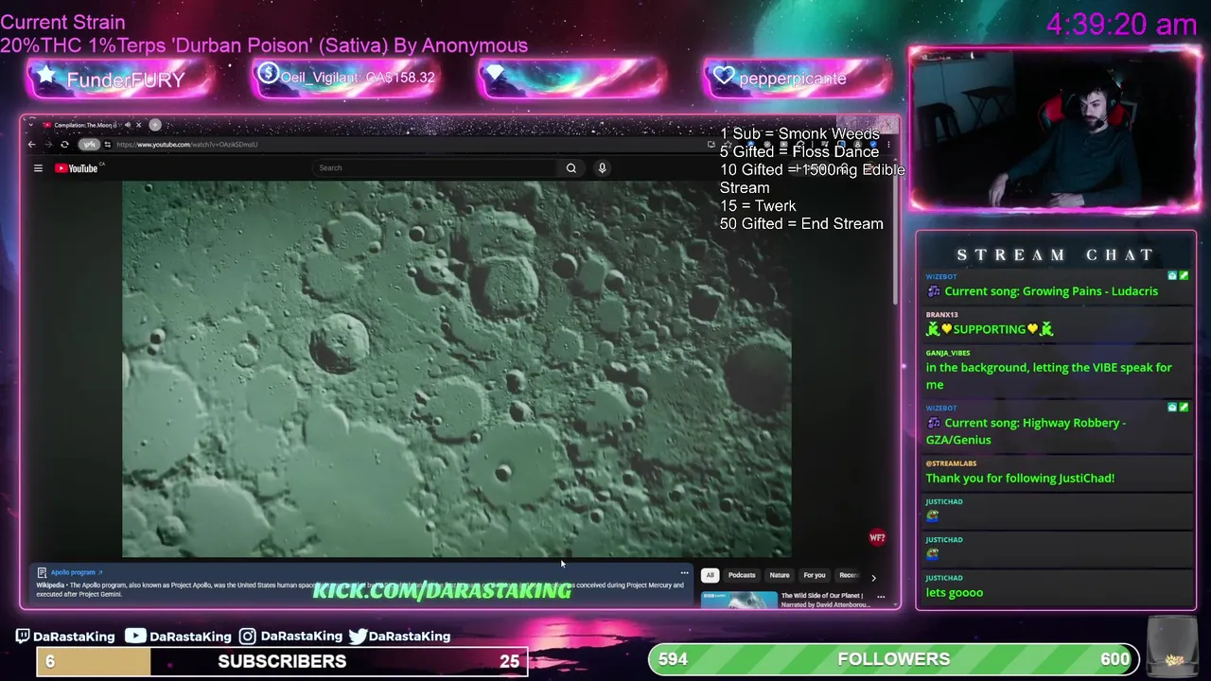The width and height of the screenshot is (1211, 681).
Task: Click the 4:39:20 am clock
Action: click(x=1121, y=25)
